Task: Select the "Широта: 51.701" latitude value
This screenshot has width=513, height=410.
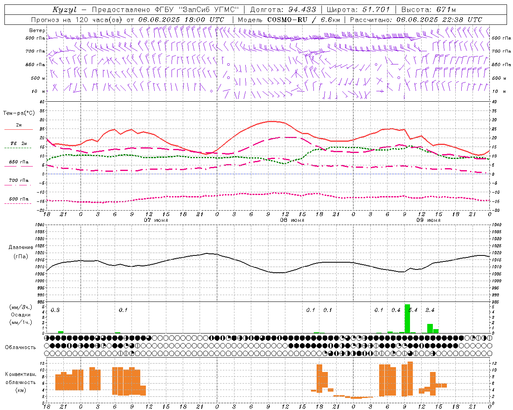Action: [x=358, y=10]
